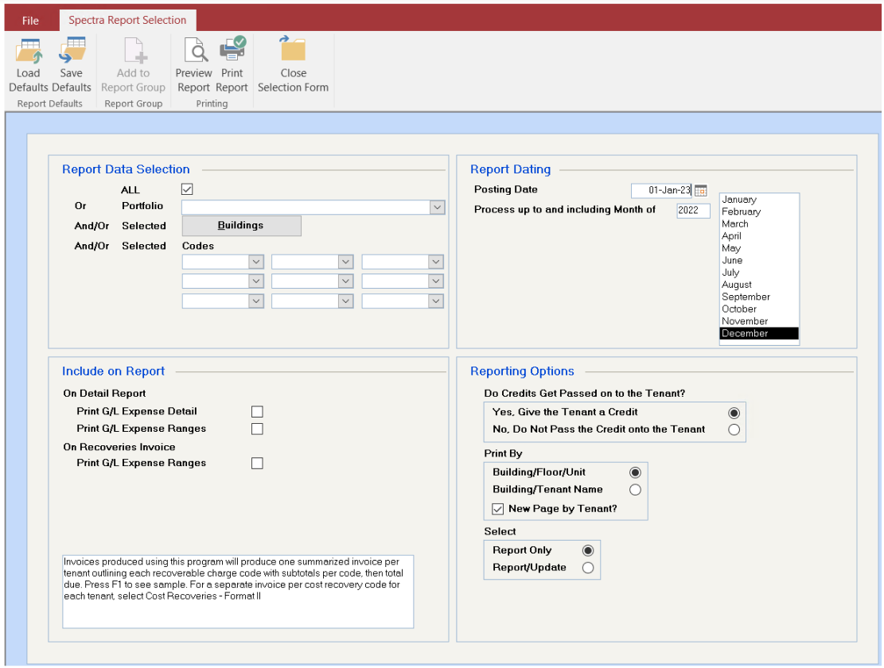884x668 pixels.
Task: Select February in the month list
Action: pyautogui.click(x=759, y=212)
